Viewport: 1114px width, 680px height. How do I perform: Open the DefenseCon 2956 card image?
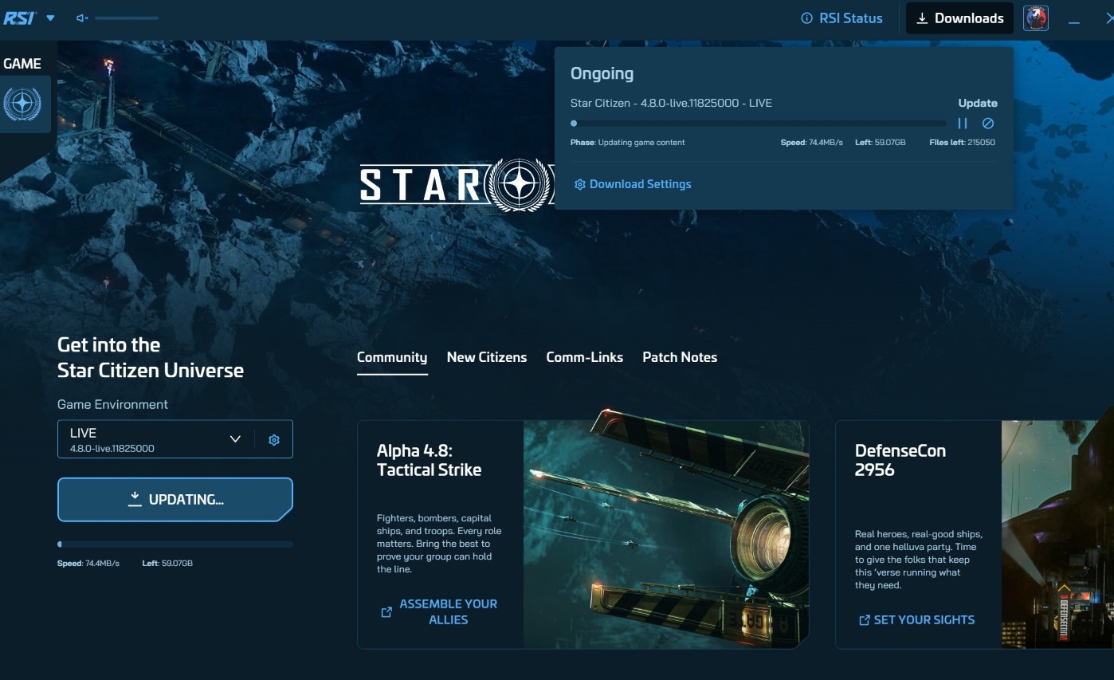(1057, 534)
